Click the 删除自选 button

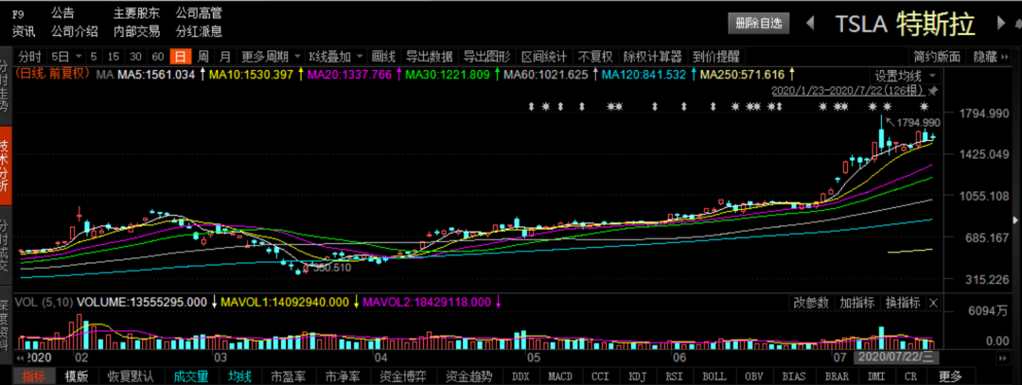[759, 24]
